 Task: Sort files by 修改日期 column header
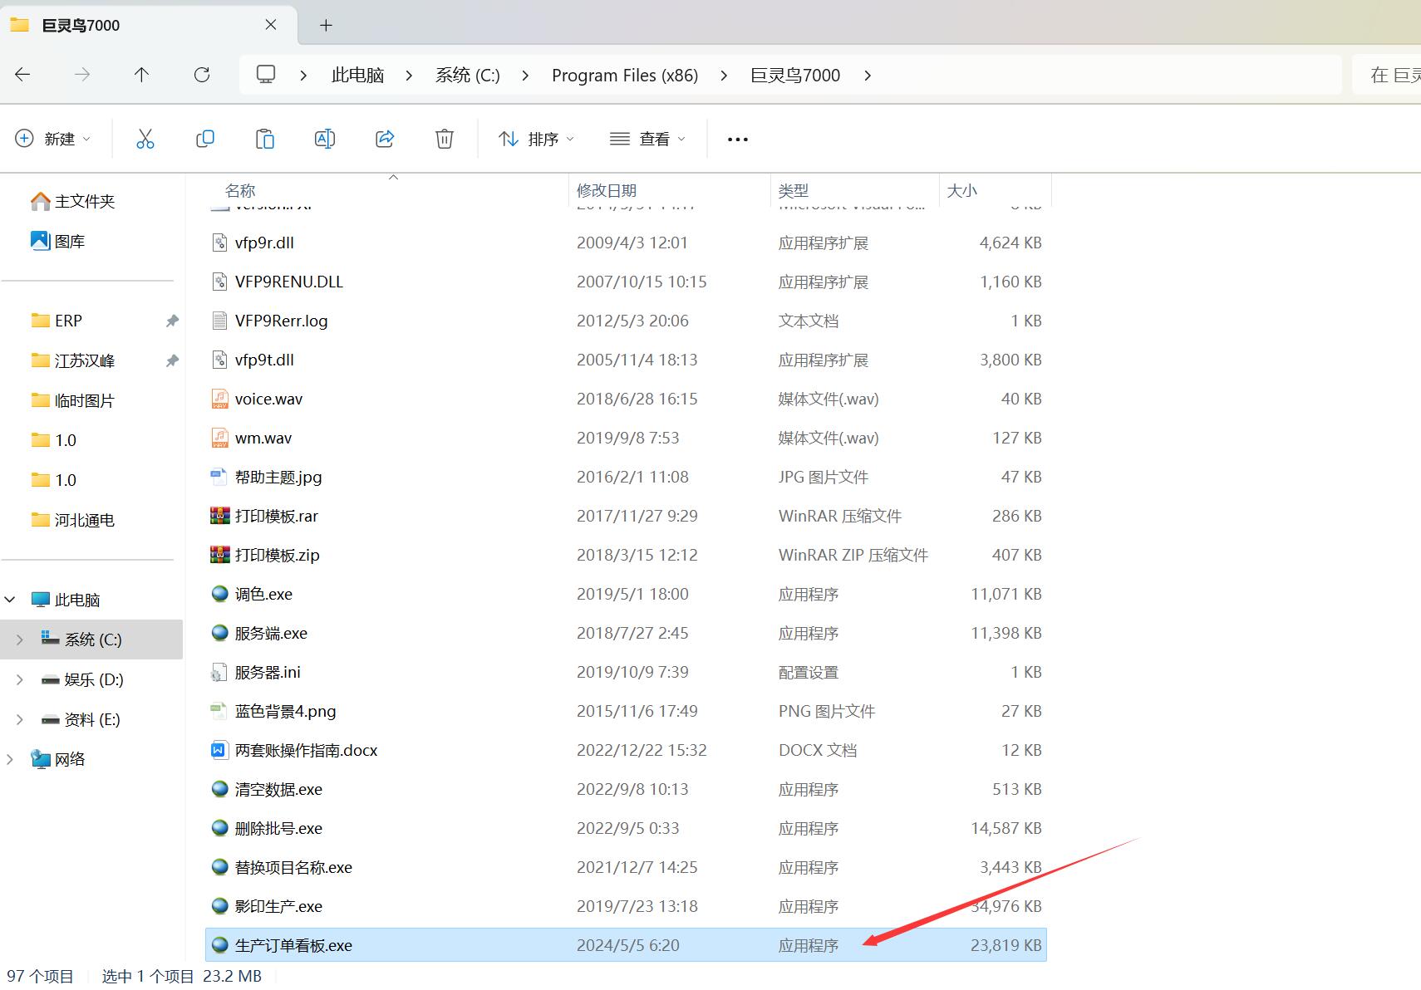[607, 190]
